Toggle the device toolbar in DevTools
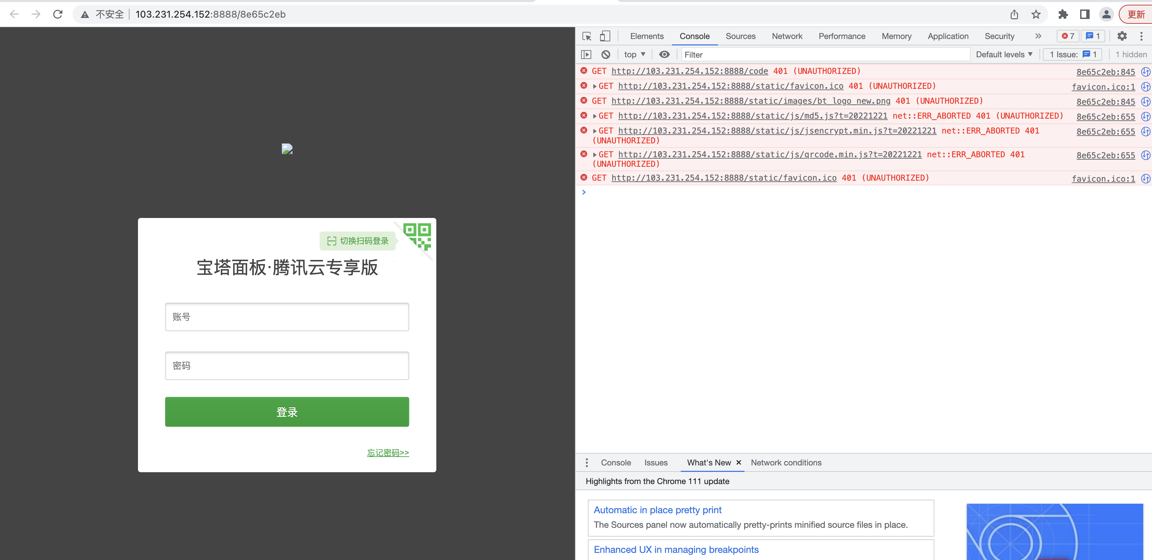 (x=604, y=36)
